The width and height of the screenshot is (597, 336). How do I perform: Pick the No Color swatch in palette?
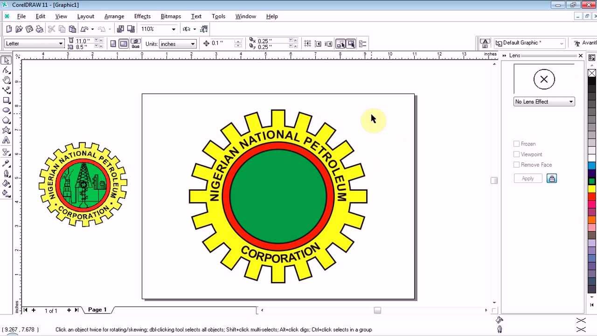(592, 73)
